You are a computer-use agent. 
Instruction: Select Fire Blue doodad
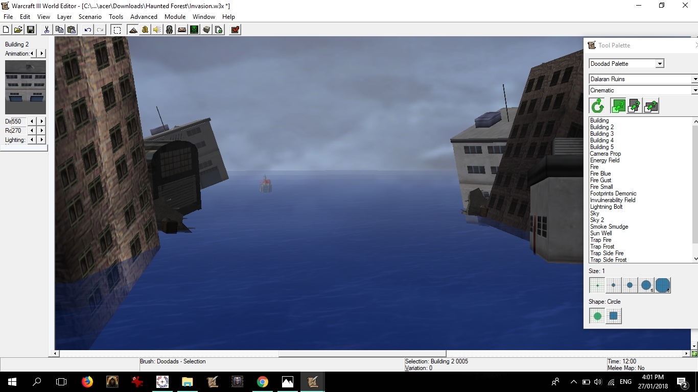point(600,174)
